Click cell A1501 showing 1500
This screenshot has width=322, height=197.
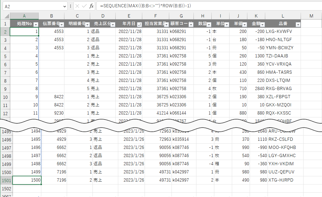27,180
